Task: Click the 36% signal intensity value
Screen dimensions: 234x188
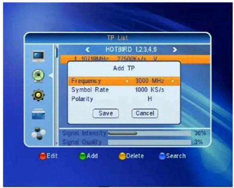Action: click(x=200, y=133)
